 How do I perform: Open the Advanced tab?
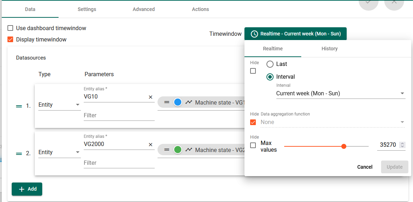coord(144,9)
